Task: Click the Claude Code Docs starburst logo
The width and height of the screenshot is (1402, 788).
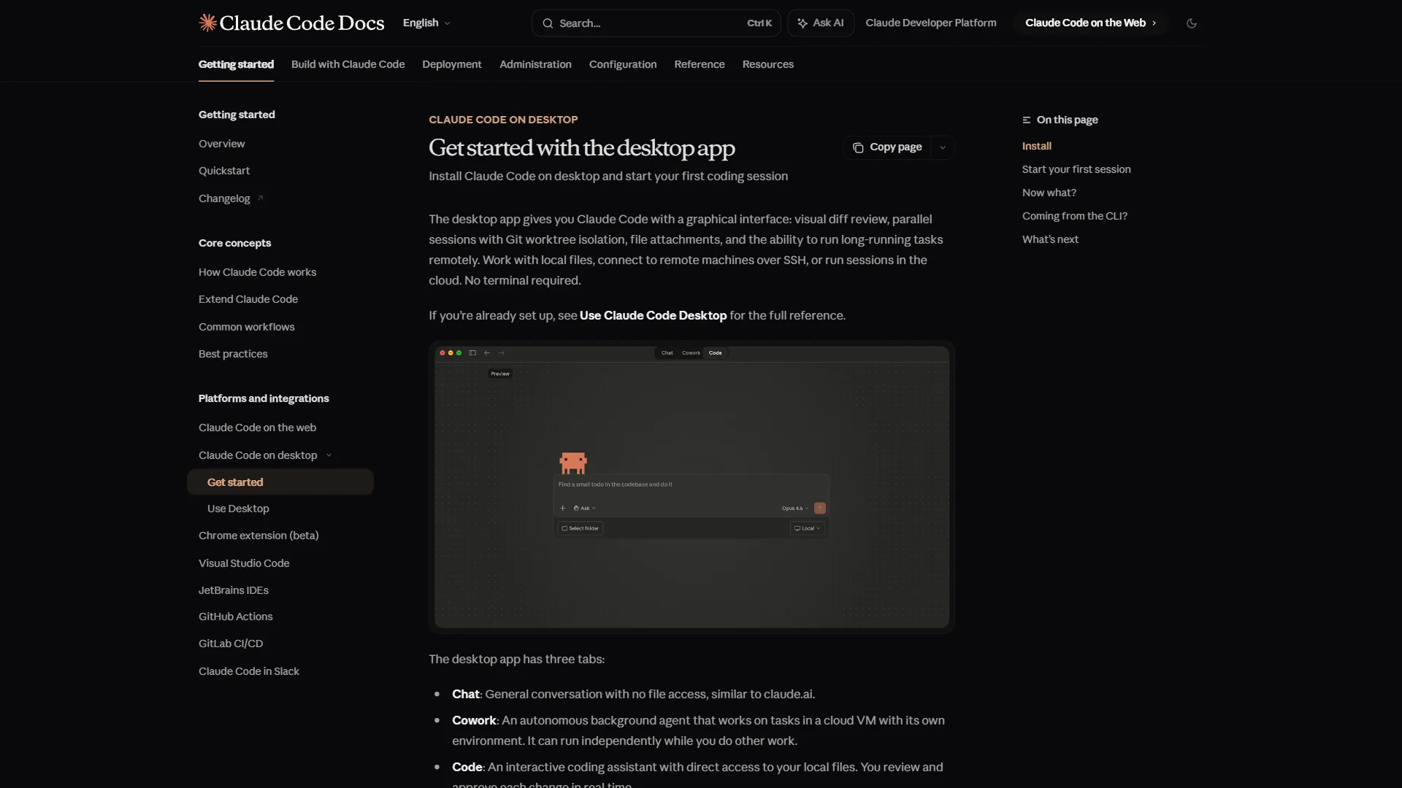Action: click(x=207, y=23)
